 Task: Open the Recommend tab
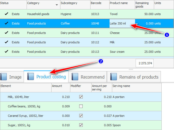point(88,77)
